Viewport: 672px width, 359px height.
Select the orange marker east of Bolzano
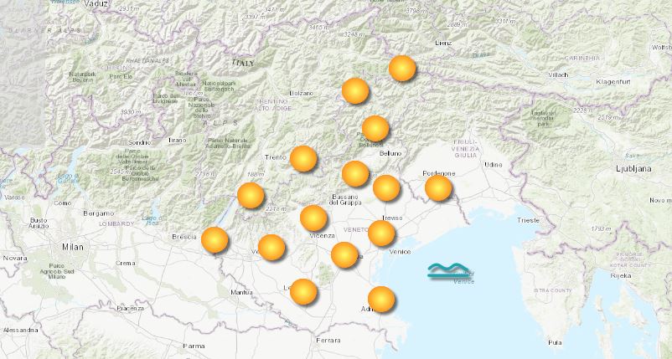(x=355, y=90)
